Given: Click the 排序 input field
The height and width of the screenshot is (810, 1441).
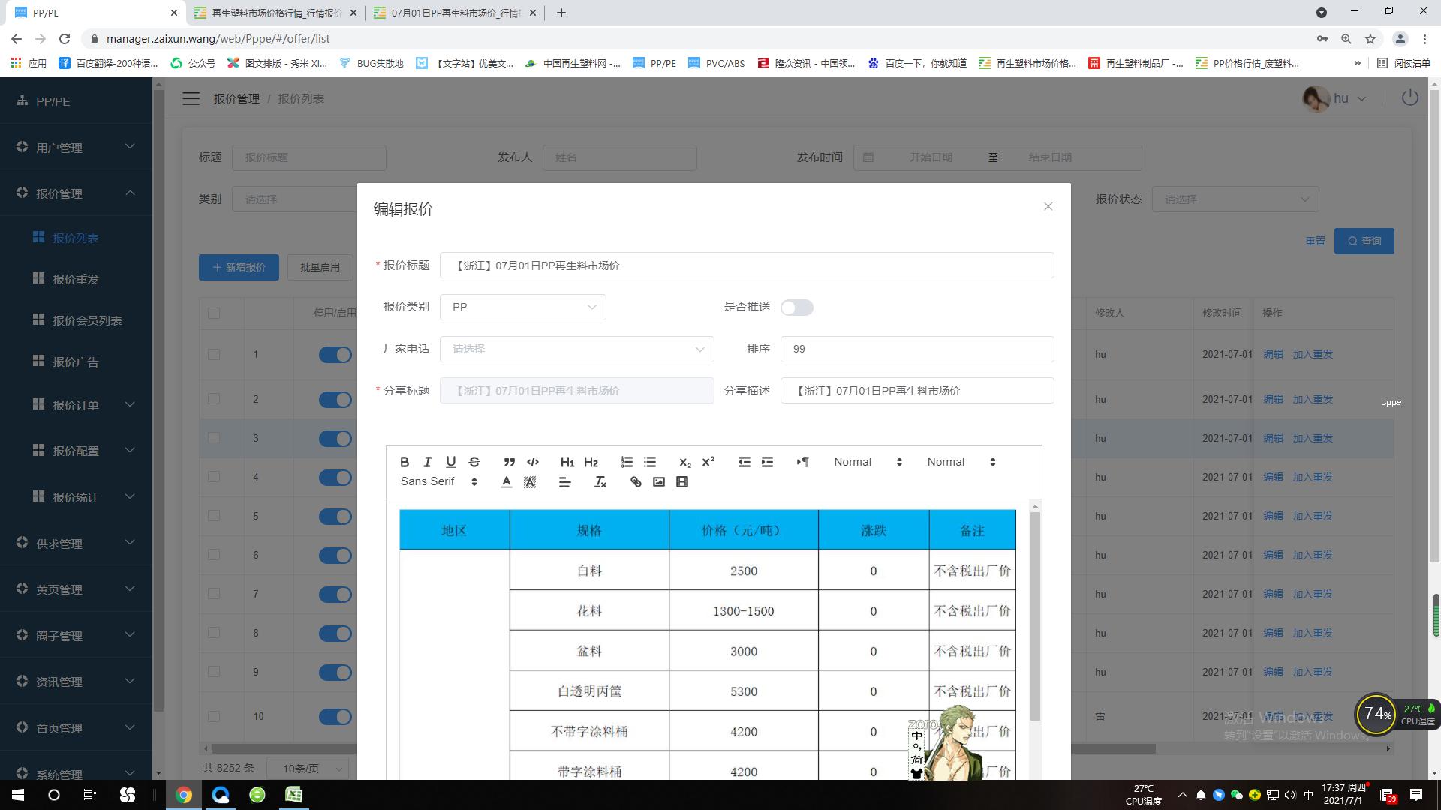Looking at the screenshot, I should (916, 349).
